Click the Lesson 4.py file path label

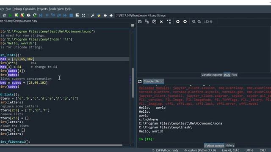[19, 21]
